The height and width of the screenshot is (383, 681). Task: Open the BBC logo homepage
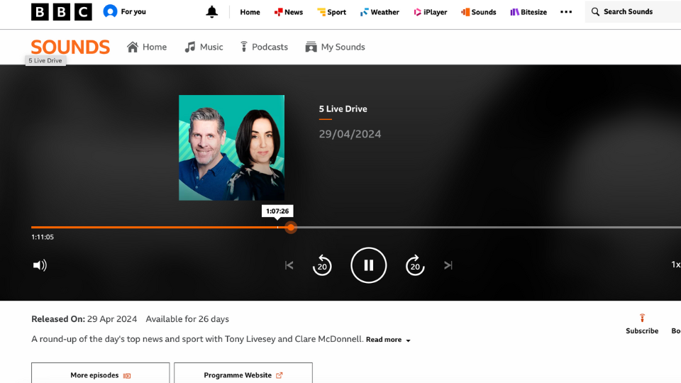click(x=61, y=12)
